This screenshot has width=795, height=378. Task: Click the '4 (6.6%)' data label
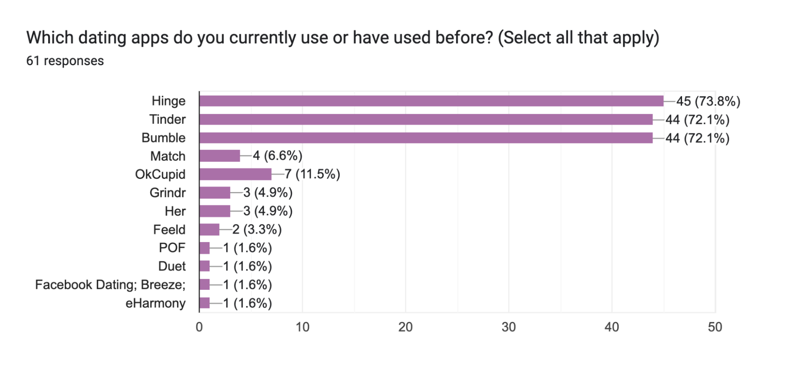pyautogui.click(x=278, y=156)
